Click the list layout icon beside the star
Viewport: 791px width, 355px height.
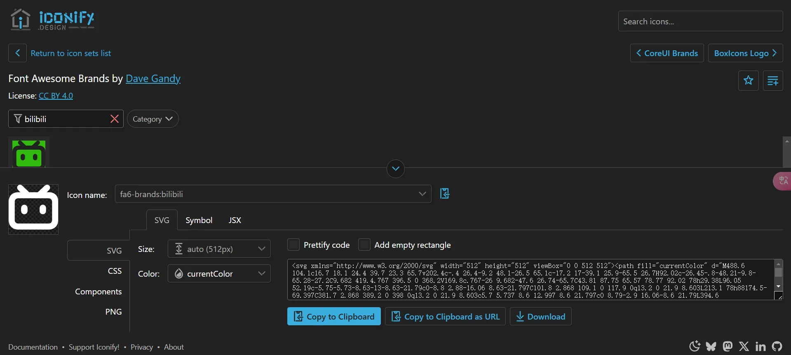[x=773, y=80]
